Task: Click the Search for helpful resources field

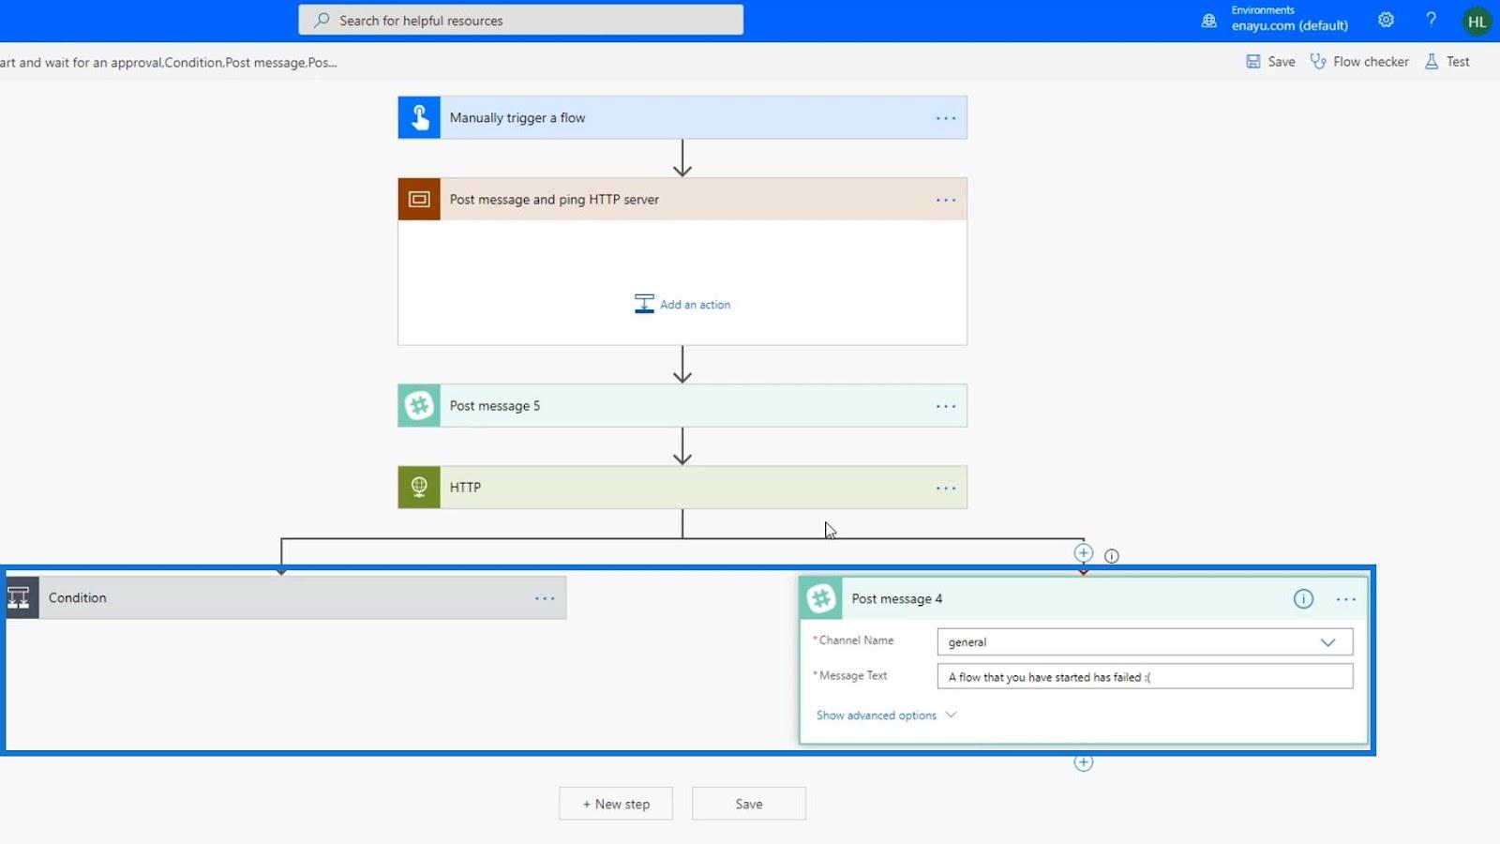Action: point(521,20)
